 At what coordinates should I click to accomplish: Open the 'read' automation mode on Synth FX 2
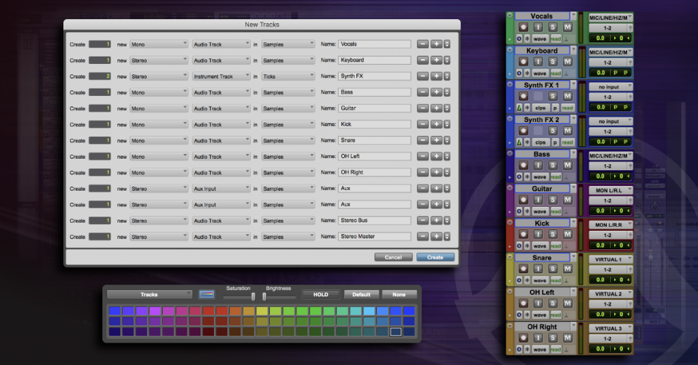(567, 143)
